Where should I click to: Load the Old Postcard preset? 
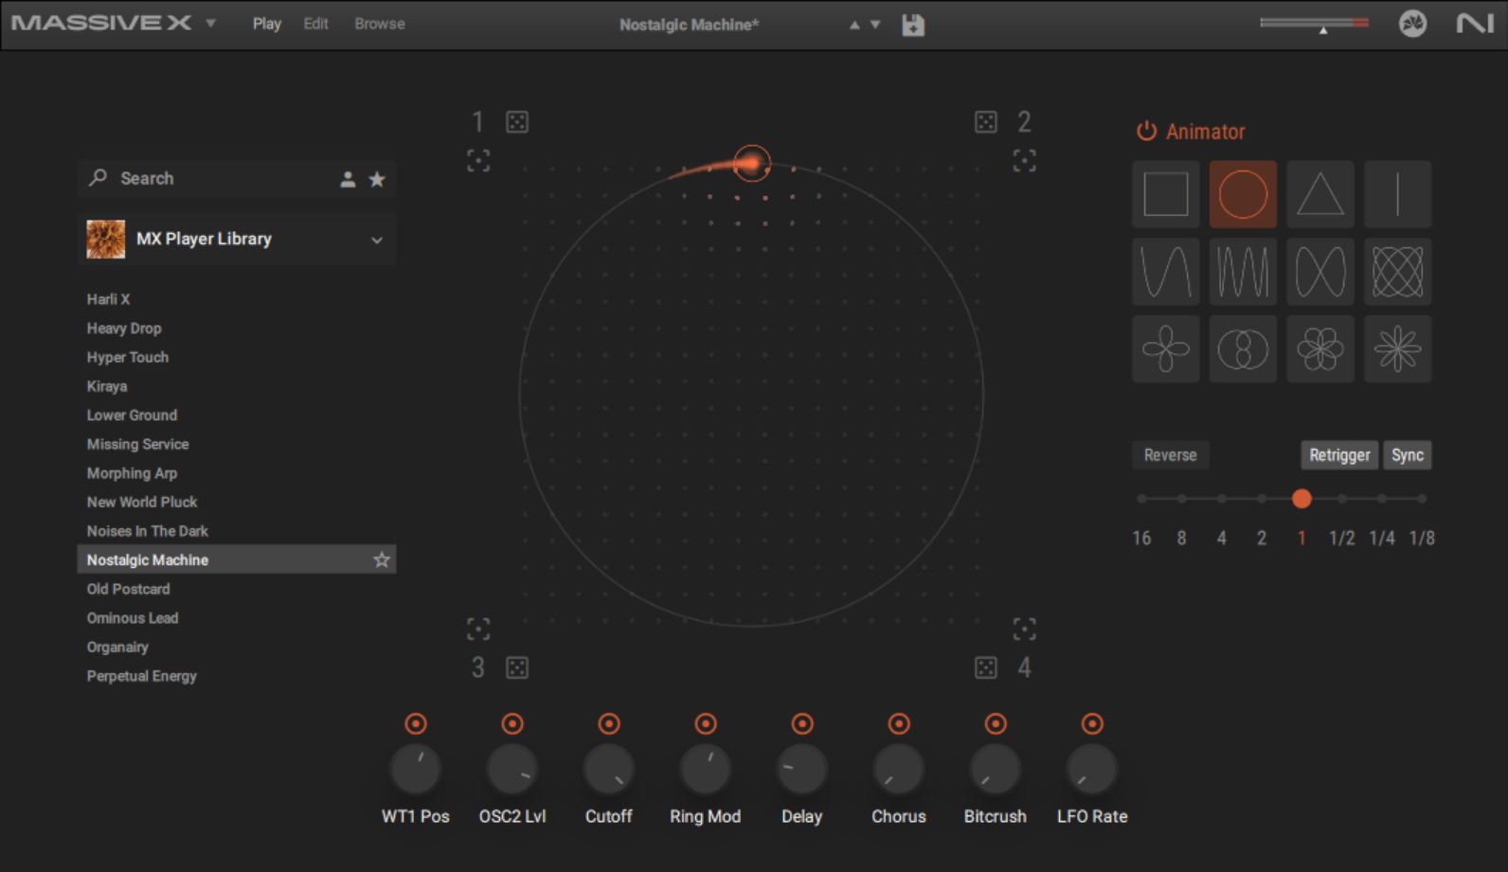[128, 589]
